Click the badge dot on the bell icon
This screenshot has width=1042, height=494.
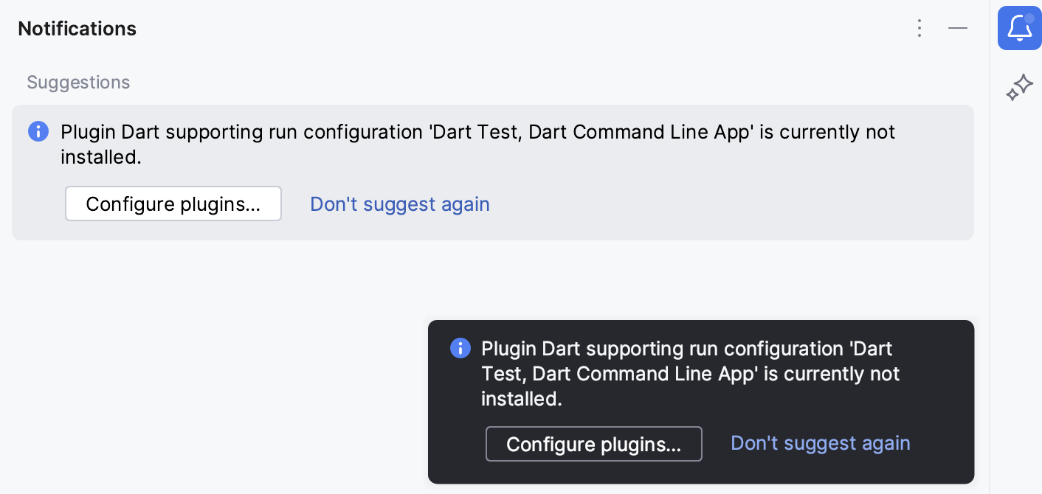[1030, 18]
